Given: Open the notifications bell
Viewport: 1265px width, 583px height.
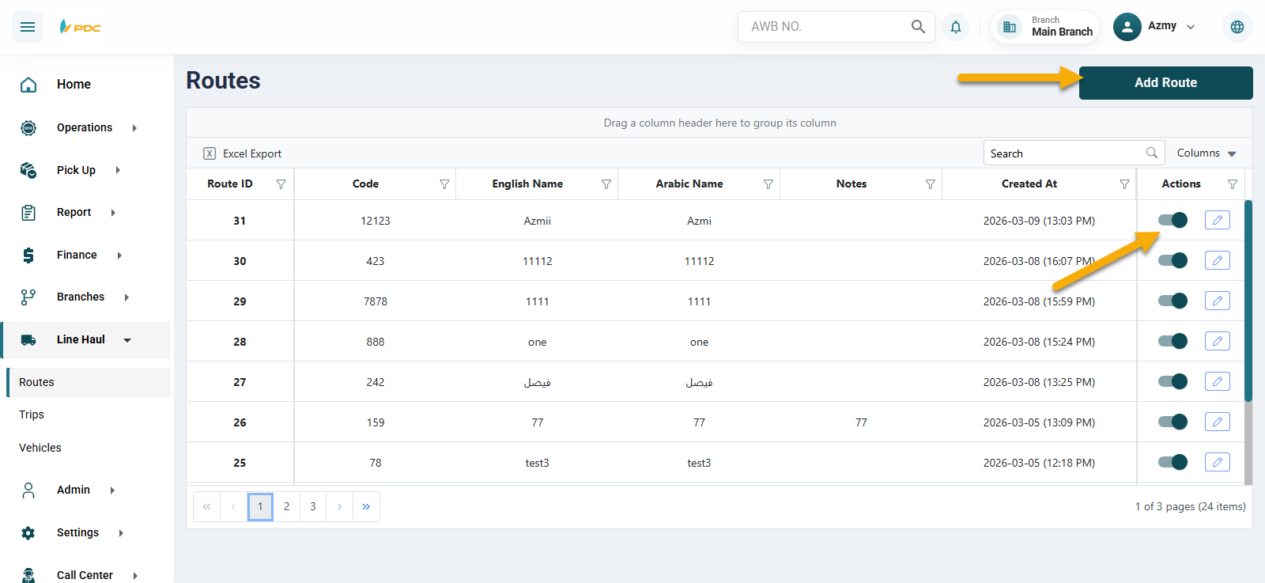Looking at the screenshot, I should (956, 27).
